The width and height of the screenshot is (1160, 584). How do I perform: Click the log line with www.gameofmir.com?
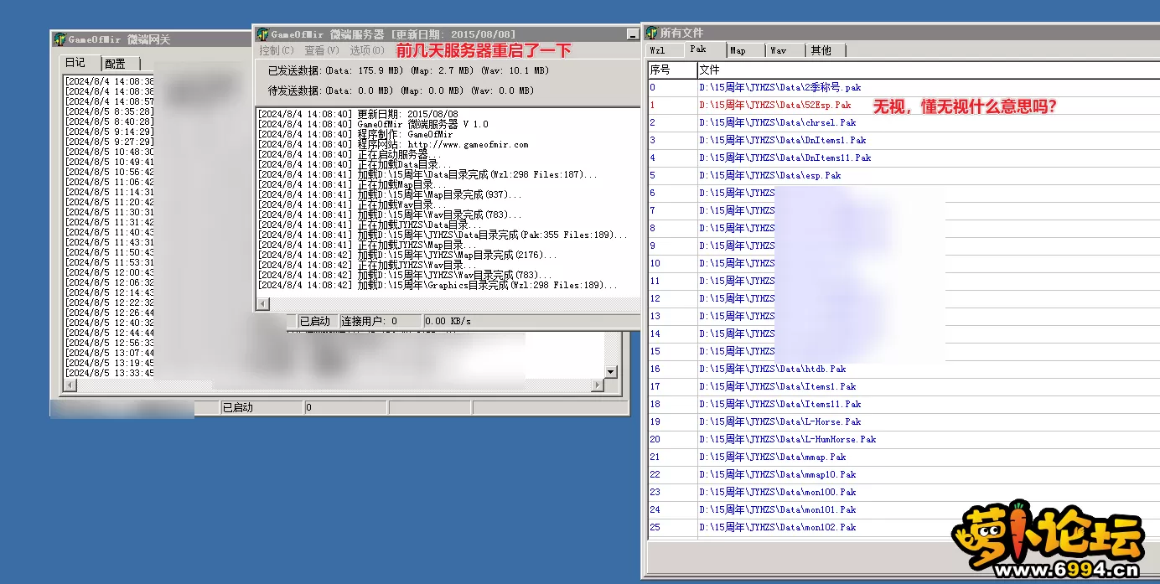click(394, 144)
